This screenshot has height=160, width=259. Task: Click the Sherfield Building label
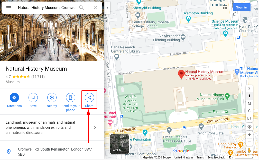147,8
